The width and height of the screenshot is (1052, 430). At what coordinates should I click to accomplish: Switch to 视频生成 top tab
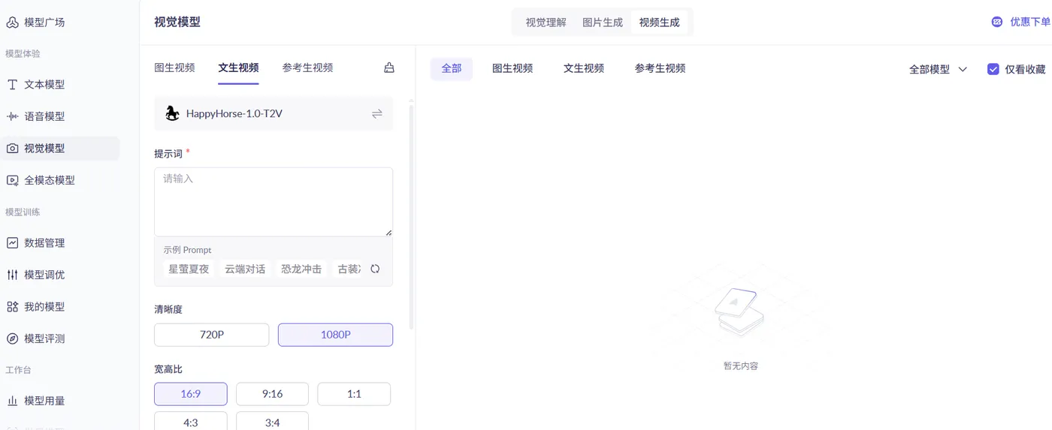pyautogui.click(x=660, y=23)
